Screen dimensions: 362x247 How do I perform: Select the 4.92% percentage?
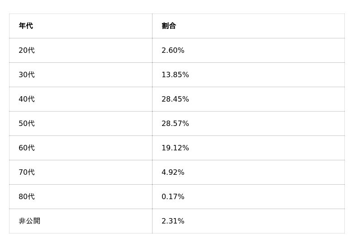(x=173, y=172)
